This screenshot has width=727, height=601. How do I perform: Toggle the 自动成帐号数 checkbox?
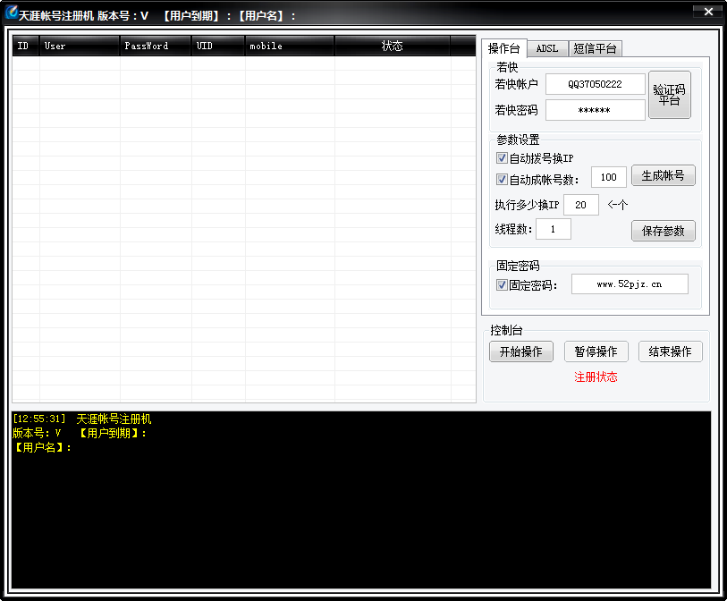[502, 179]
